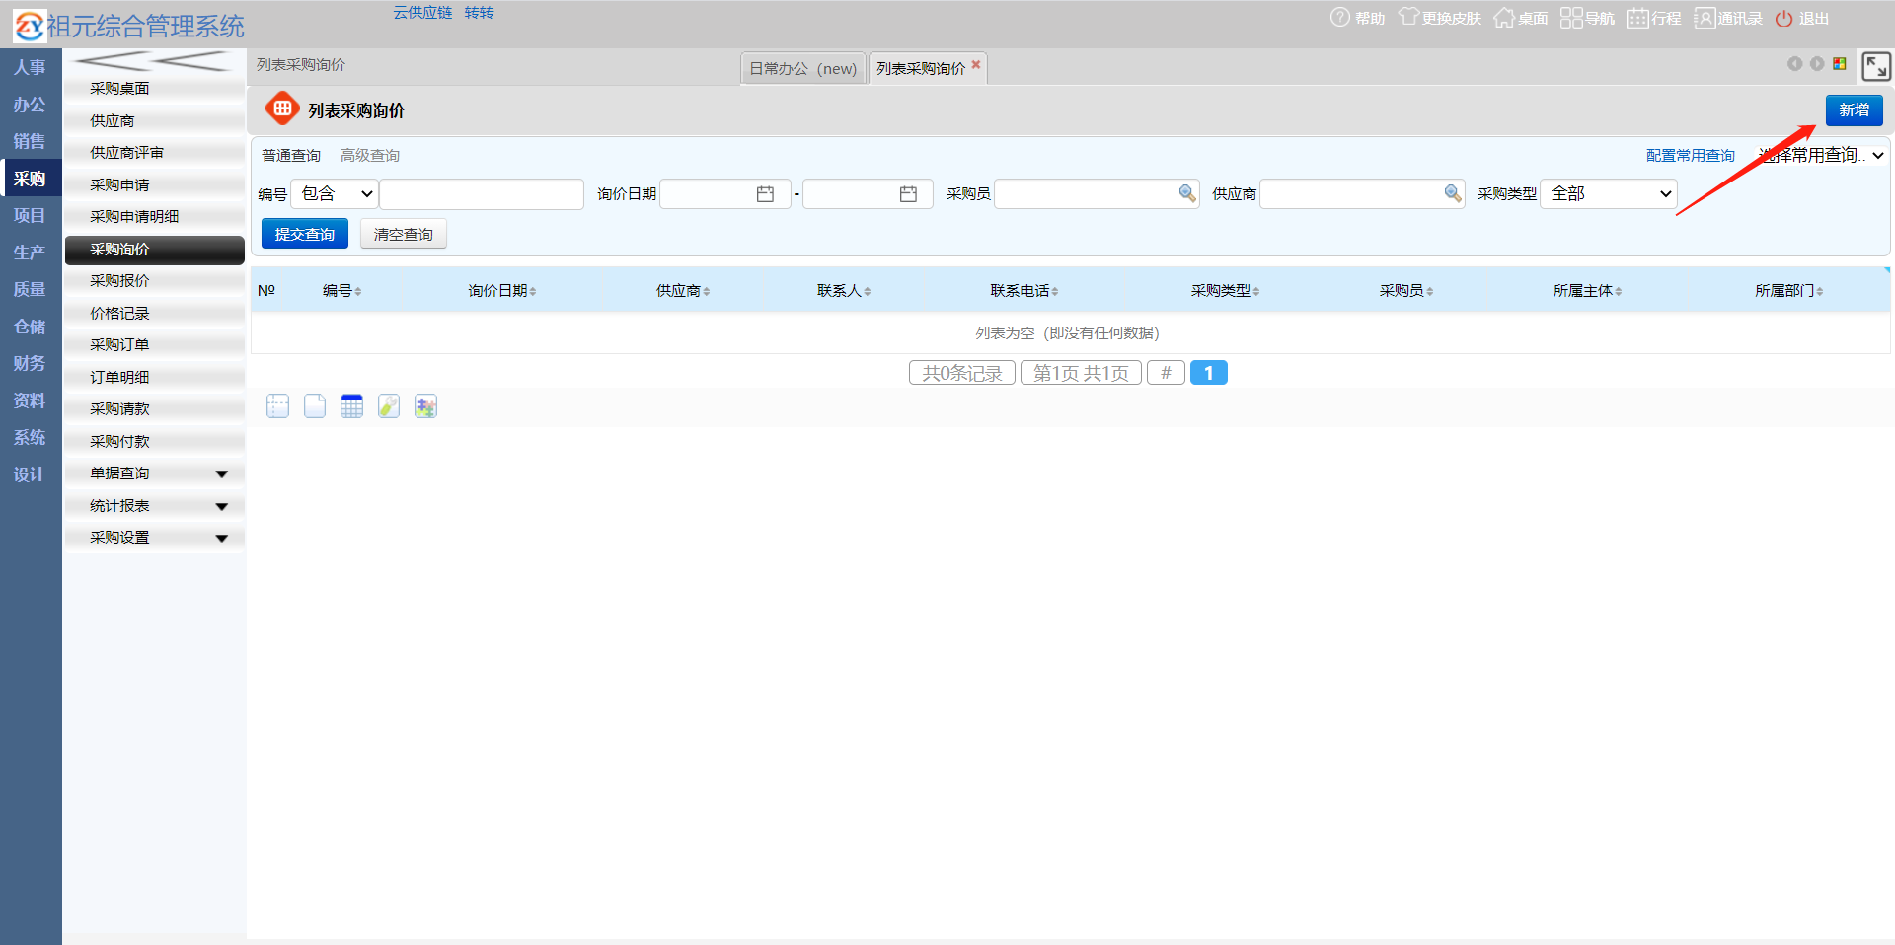Click the 编号 text input field
The width and height of the screenshot is (1895, 945).
[x=482, y=194]
